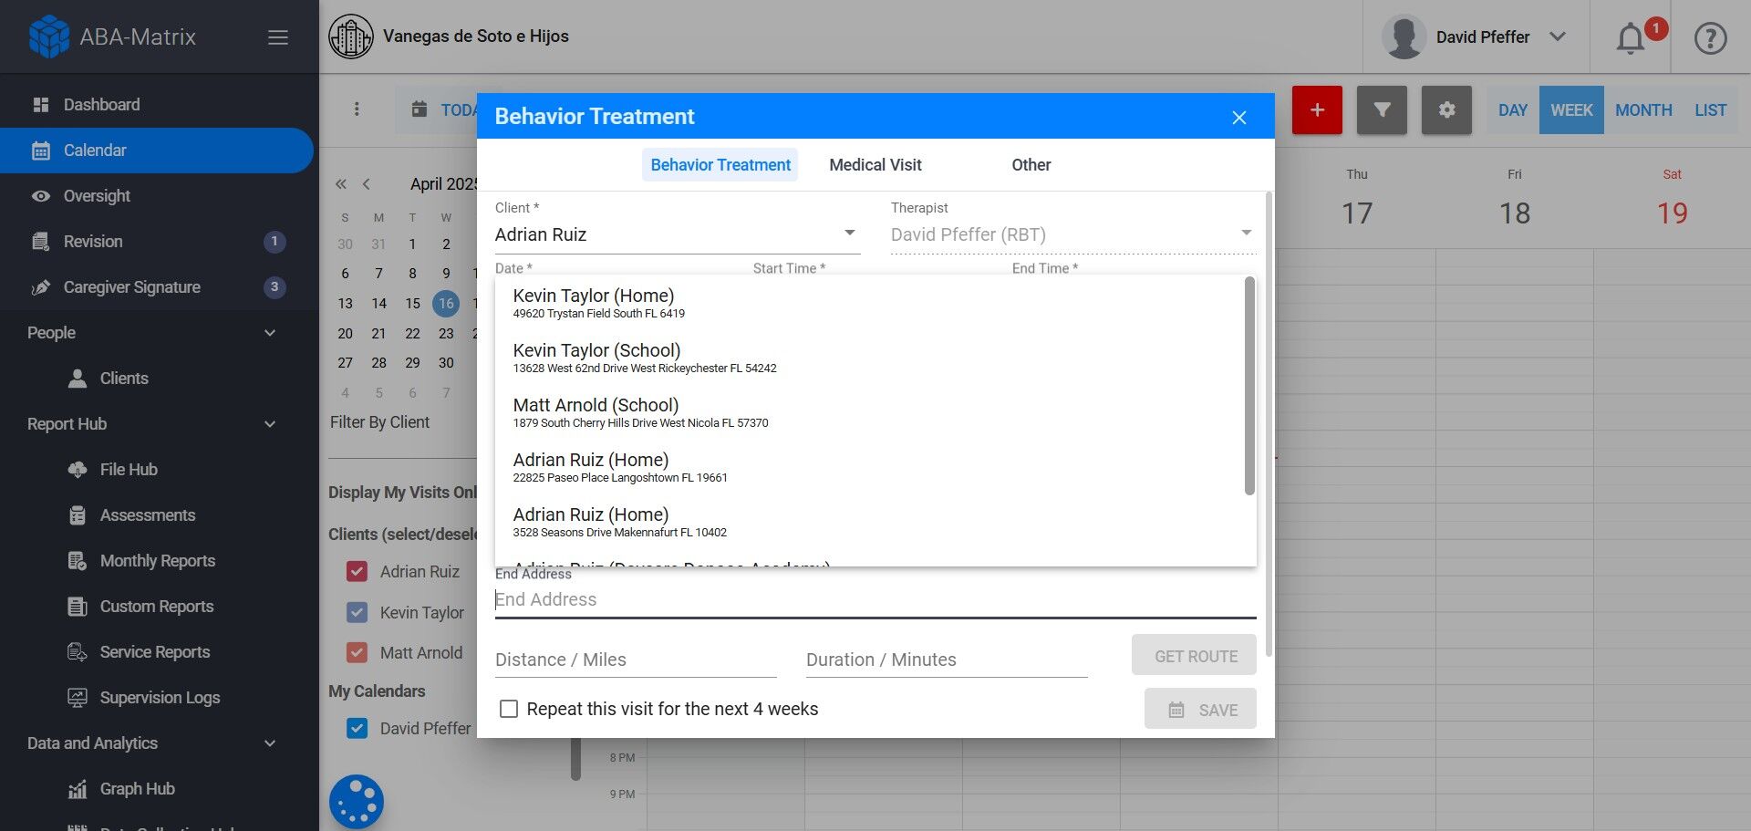The height and width of the screenshot is (831, 1751).
Task: Click the ABA-Matrix cube logo
Action: pyautogui.click(x=49, y=36)
